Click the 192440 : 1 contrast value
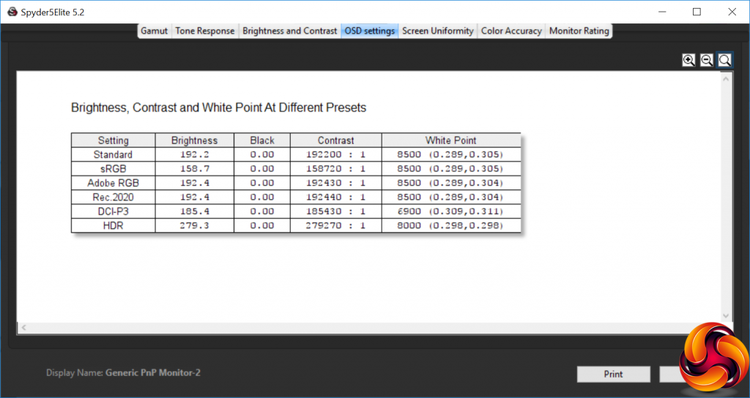The width and height of the screenshot is (750, 398). point(335,198)
